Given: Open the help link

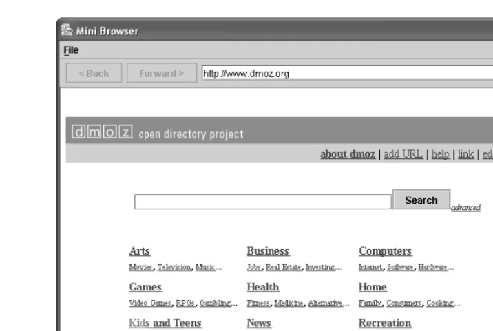Looking at the screenshot, I should [440, 154].
